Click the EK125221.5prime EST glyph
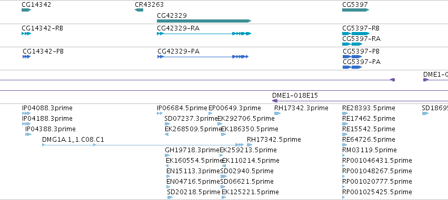Viewport: 448px width, 200px height. tap(224, 197)
